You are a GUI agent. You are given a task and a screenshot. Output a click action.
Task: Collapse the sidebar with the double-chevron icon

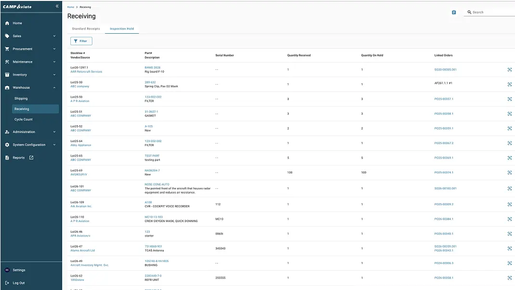click(x=57, y=6)
